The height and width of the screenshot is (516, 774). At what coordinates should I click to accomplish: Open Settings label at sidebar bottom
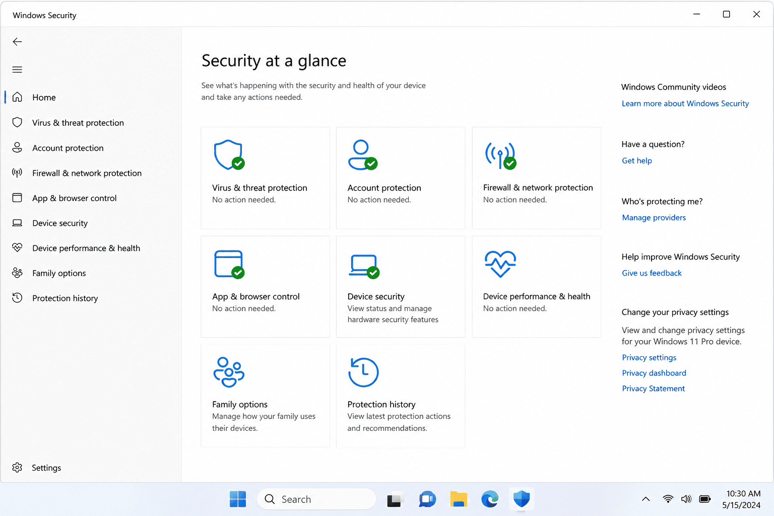46,468
